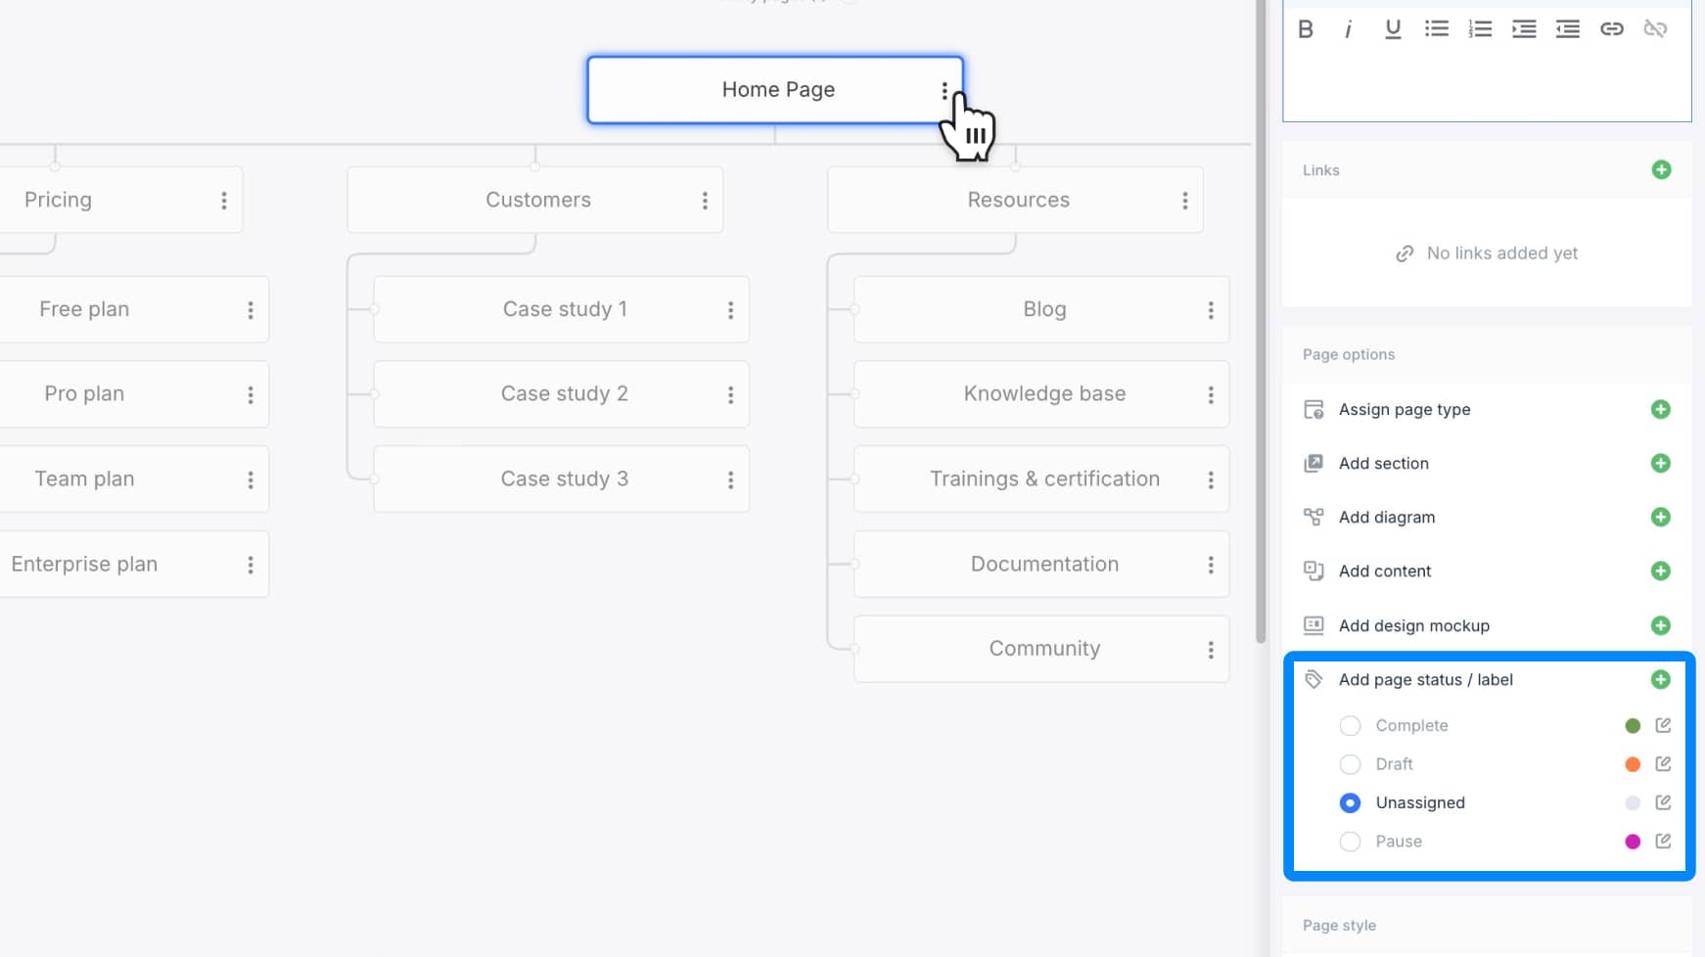1705x957 pixels.
Task: Click the section icon beside Add section
Action: tap(1313, 463)
